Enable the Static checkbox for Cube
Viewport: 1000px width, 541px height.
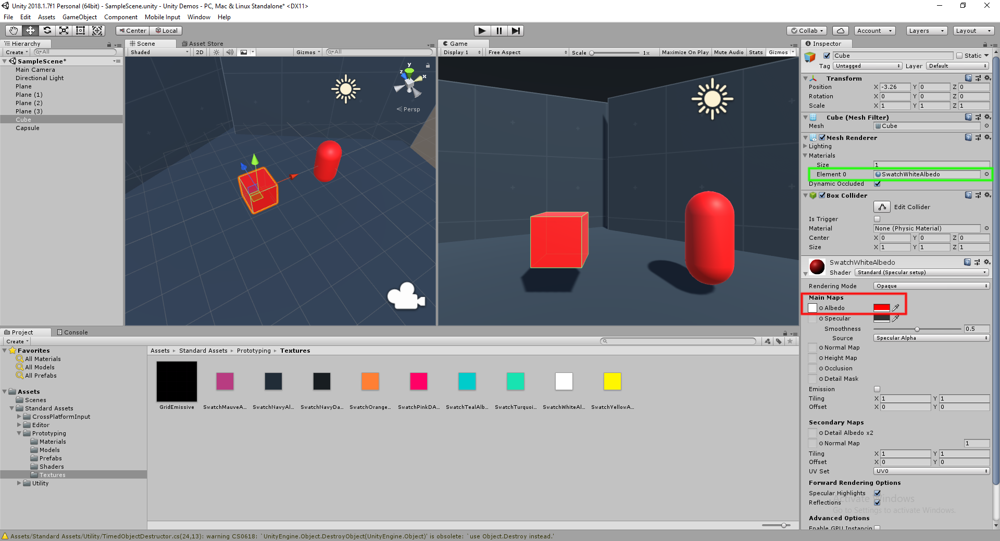pos(958,55)
